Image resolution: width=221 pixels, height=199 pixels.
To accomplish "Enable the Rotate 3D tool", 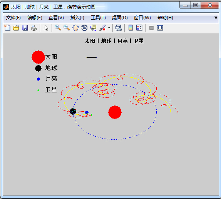I will (x=84, y=28).
